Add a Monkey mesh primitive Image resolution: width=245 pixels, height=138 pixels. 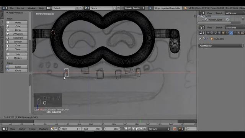pos(16,58)
